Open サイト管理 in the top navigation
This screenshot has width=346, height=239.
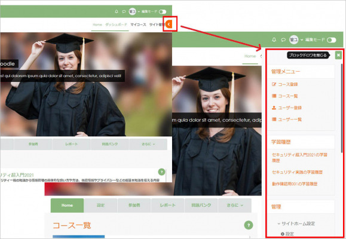(x=157, y=24)
